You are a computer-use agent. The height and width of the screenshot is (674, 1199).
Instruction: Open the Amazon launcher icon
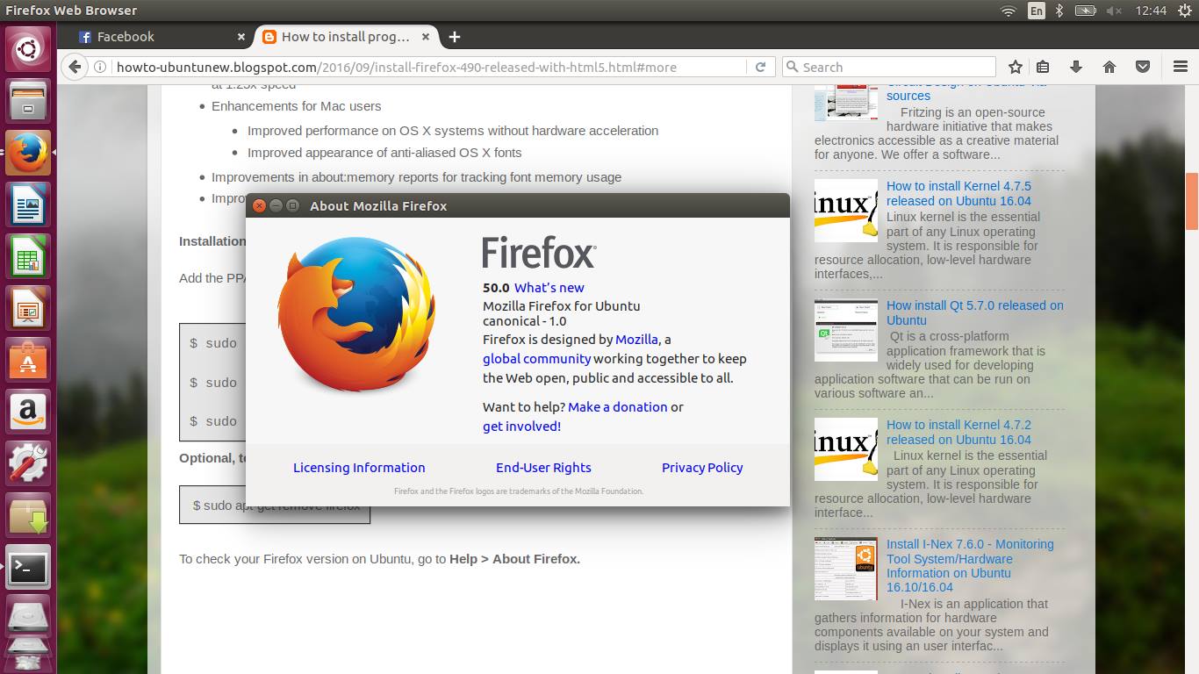pyautogui.click(x=28, y=412)
